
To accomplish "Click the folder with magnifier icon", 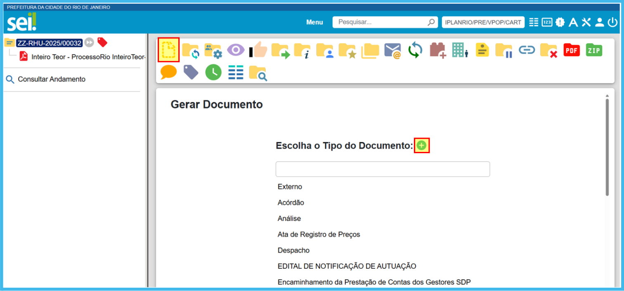I will point(258,73).
